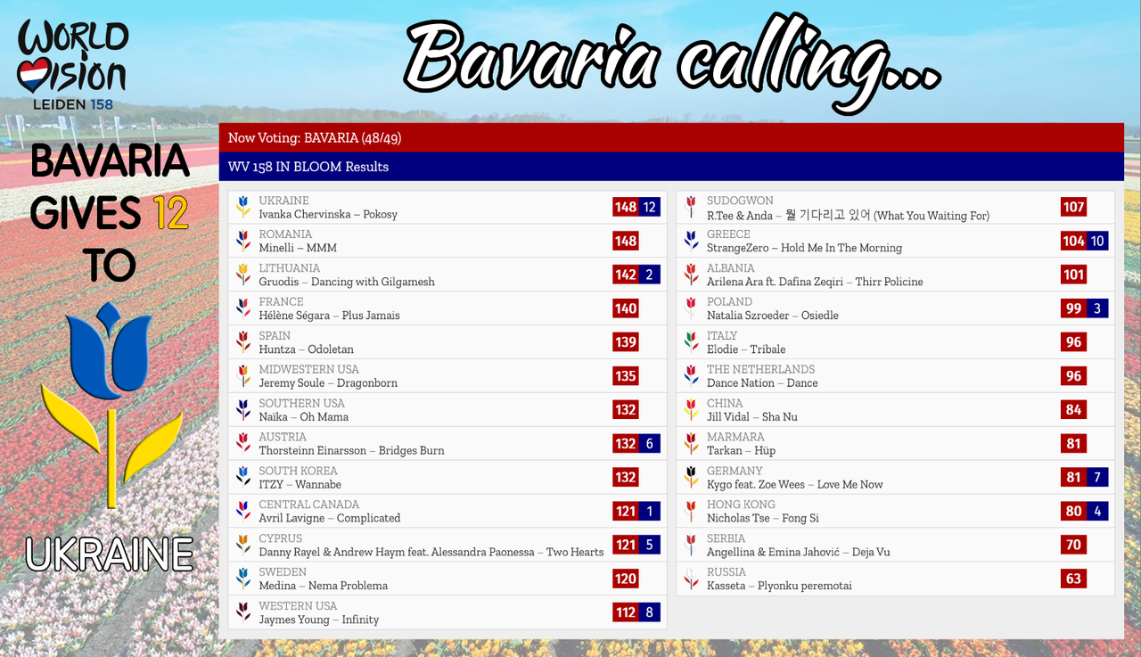Click the tulip icon beside LITHUANIA entry

click(242, 275)
